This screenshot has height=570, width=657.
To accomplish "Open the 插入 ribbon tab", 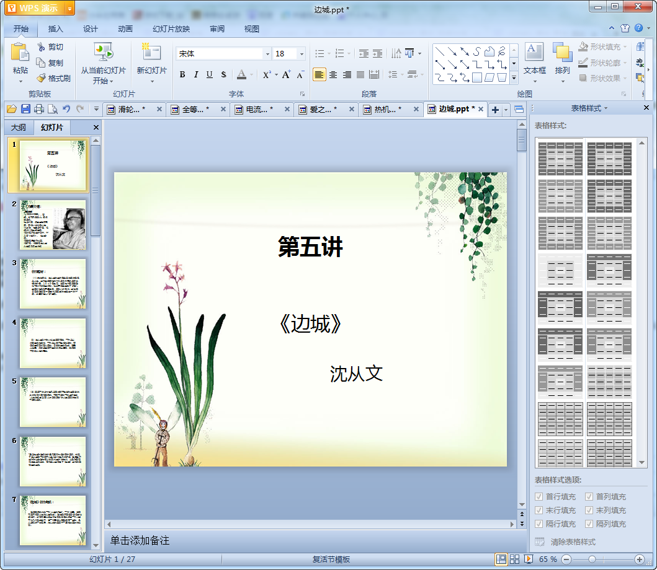I will click(56, 28).
